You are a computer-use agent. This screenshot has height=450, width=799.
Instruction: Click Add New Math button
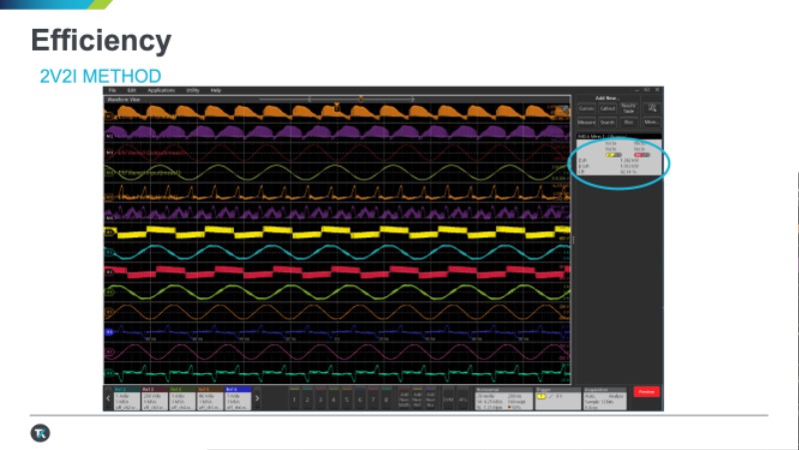pos(404,399)
